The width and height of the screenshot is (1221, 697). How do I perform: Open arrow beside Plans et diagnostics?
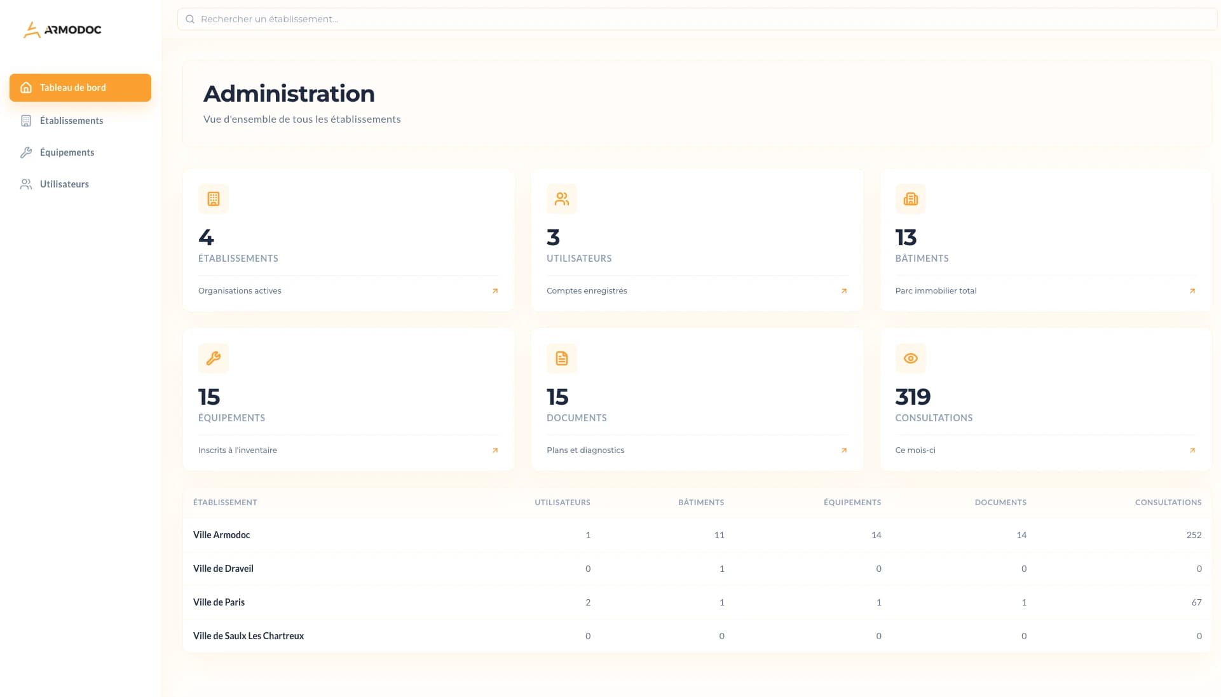(x=844, y=450)
